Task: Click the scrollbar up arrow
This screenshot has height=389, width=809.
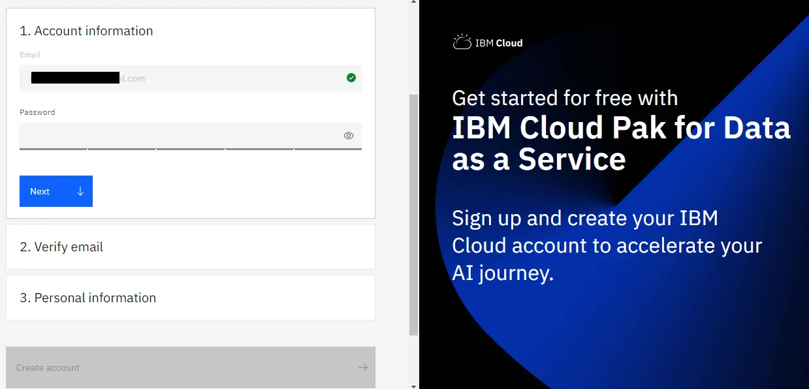Action: (413, 3)
